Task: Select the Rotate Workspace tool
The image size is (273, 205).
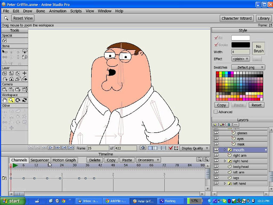Action: tap(18, 100)
